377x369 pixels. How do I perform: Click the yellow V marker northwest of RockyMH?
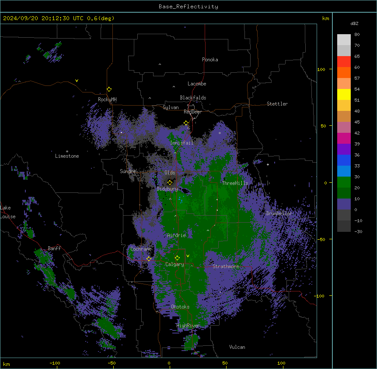[77, 81]
